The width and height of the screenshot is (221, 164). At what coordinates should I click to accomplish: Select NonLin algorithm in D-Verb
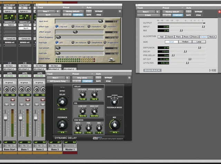[212, 37]
